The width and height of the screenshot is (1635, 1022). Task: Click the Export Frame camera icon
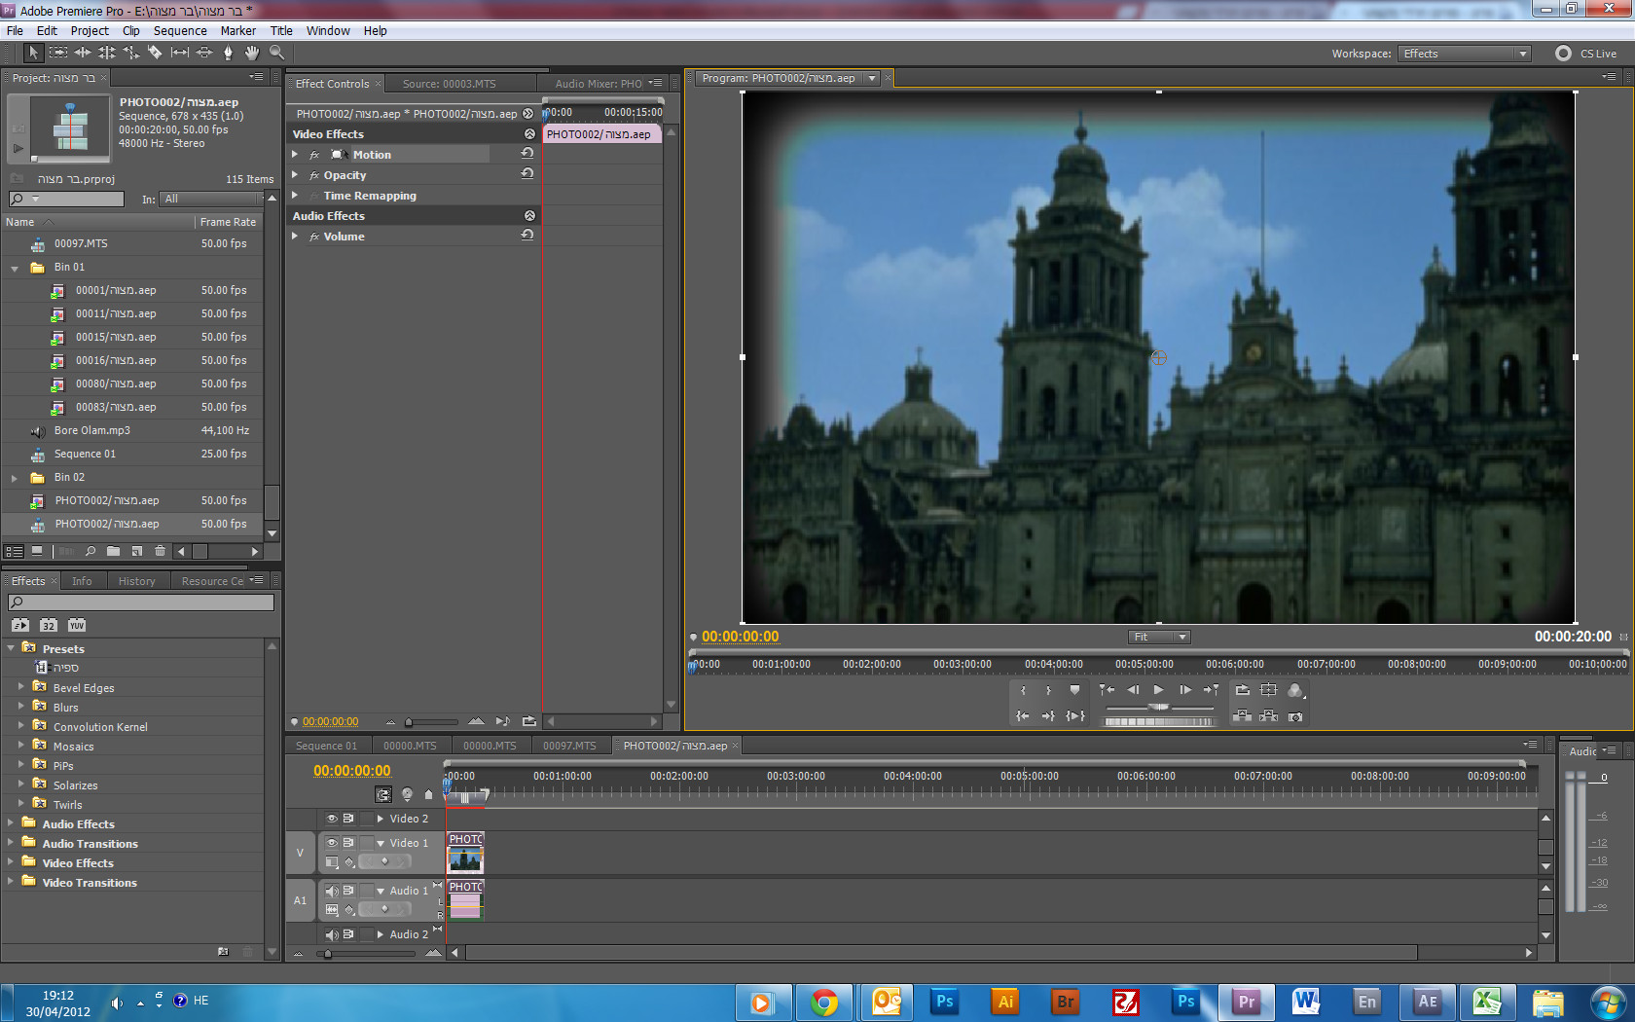tap(1295, 716)
